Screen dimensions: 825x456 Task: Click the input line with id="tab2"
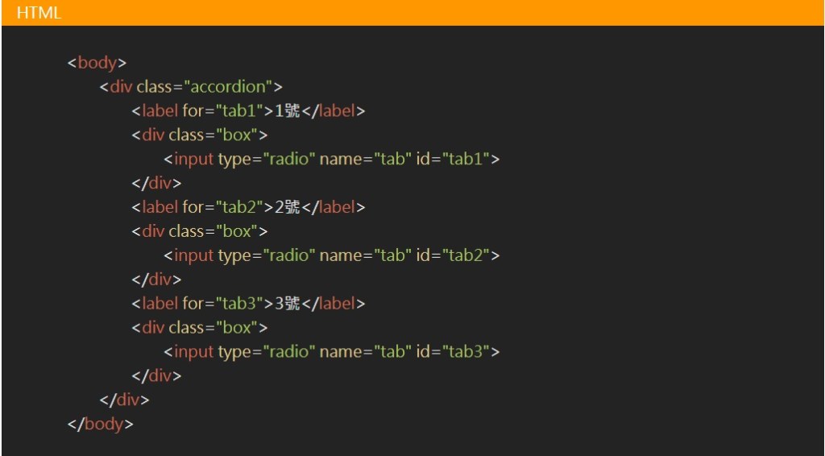(331, 256)
